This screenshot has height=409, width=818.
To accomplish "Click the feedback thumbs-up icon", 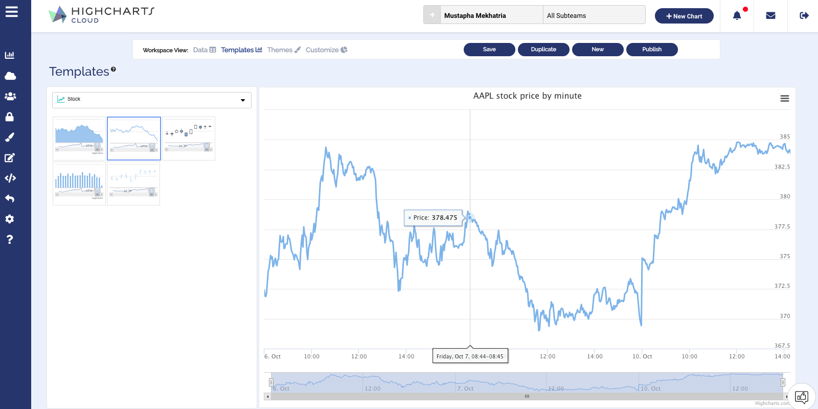I will (x=801, y=397).
